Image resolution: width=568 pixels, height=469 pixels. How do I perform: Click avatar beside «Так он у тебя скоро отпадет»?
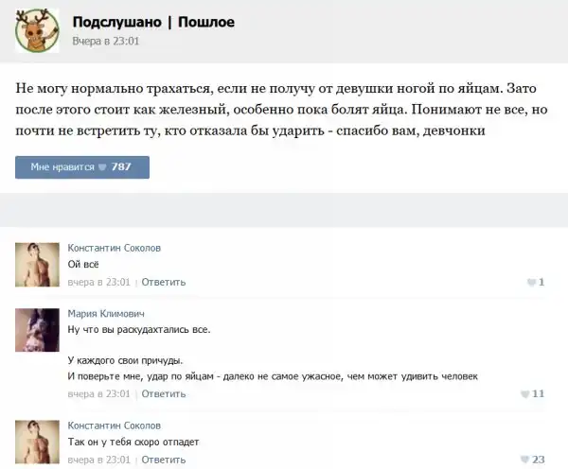(x=38, y=443)
